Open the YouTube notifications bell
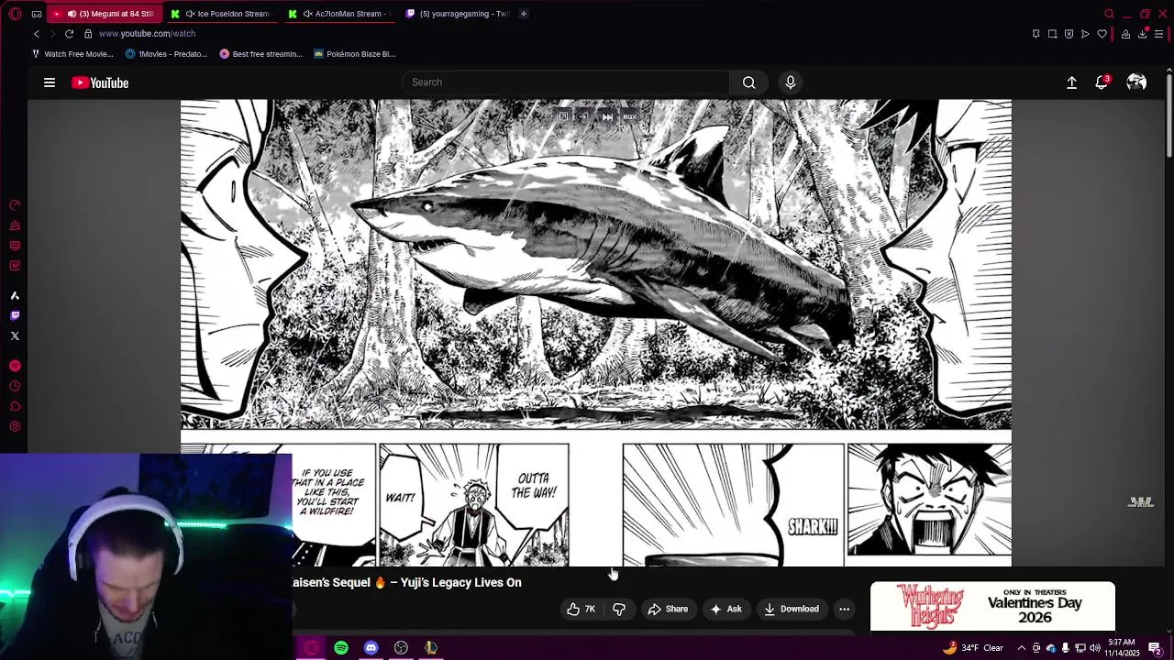The image size is (1174, 660). 1102,82
